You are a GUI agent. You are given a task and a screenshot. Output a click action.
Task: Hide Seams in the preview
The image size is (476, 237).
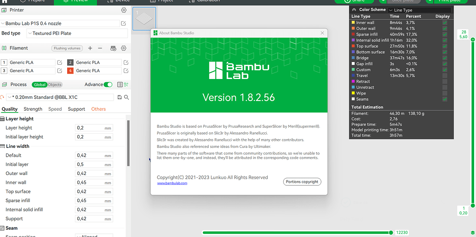point(445,99)
